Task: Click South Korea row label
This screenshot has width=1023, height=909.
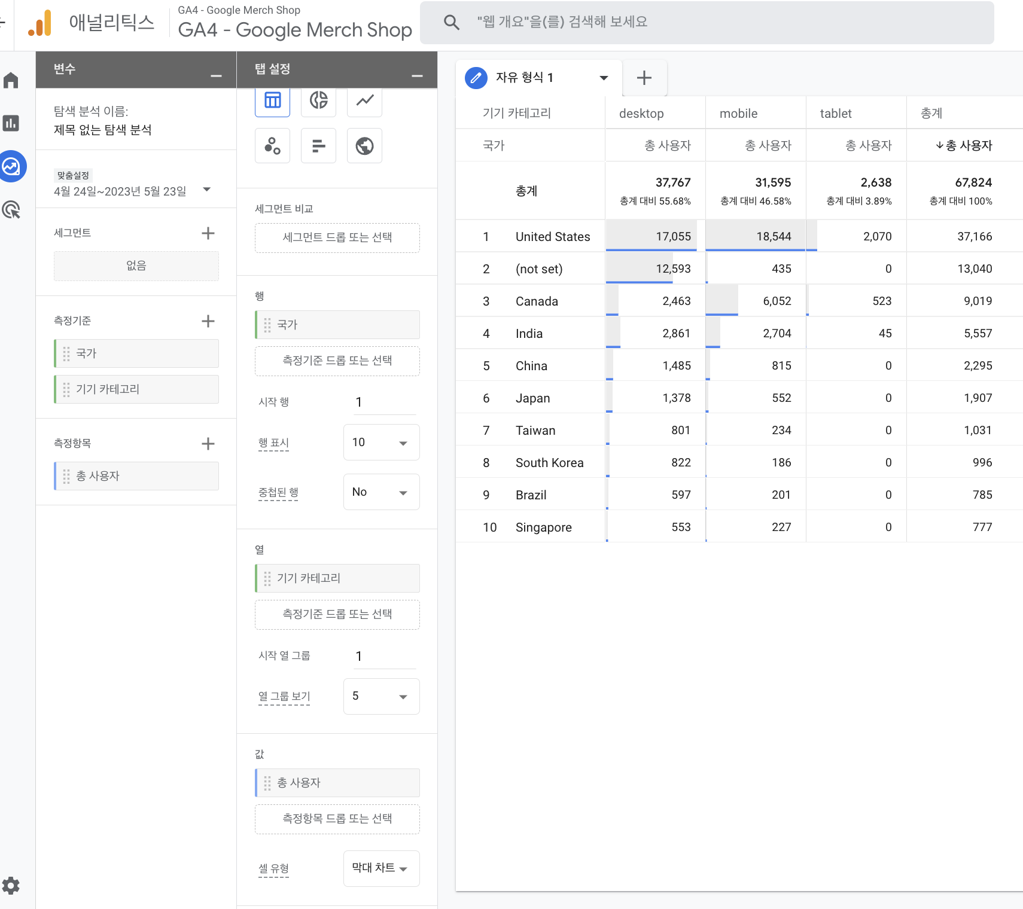Action: tap(550, 463)
